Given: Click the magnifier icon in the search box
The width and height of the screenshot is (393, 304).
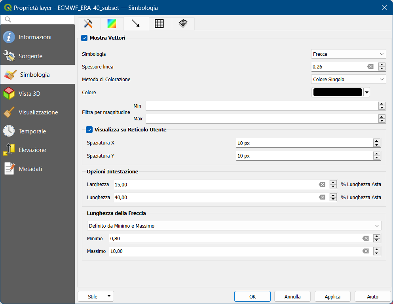Looking at the screenshot, I should pyautogui.click(x=8, y=19).
